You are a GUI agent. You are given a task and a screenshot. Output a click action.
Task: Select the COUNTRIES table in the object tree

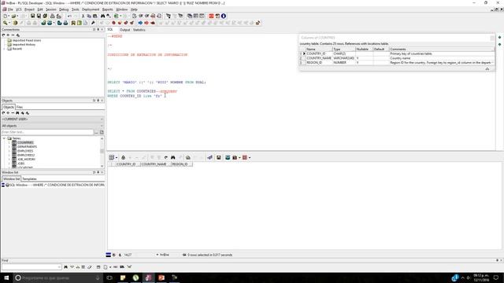click(25, 142)
